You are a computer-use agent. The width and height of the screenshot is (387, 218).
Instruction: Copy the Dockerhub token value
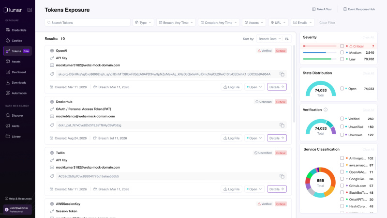(282, 125)
